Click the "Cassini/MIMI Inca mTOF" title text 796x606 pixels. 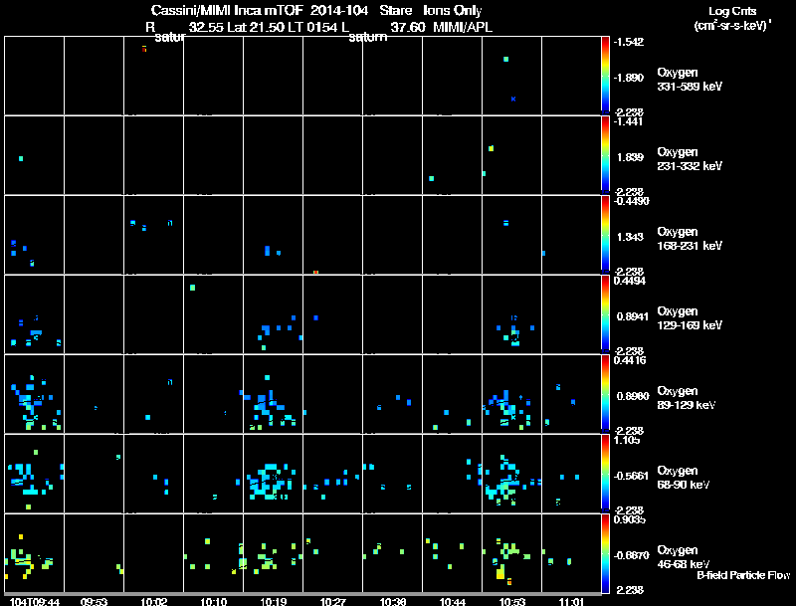pos(227,11)
